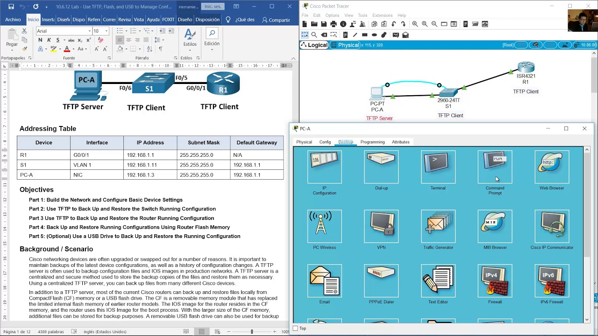Click the Add Complex PDU open envelope icon
The width and height of the screenshot is (598, 336).
406,35
